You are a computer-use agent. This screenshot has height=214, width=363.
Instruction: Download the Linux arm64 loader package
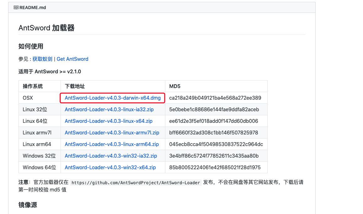112,144
